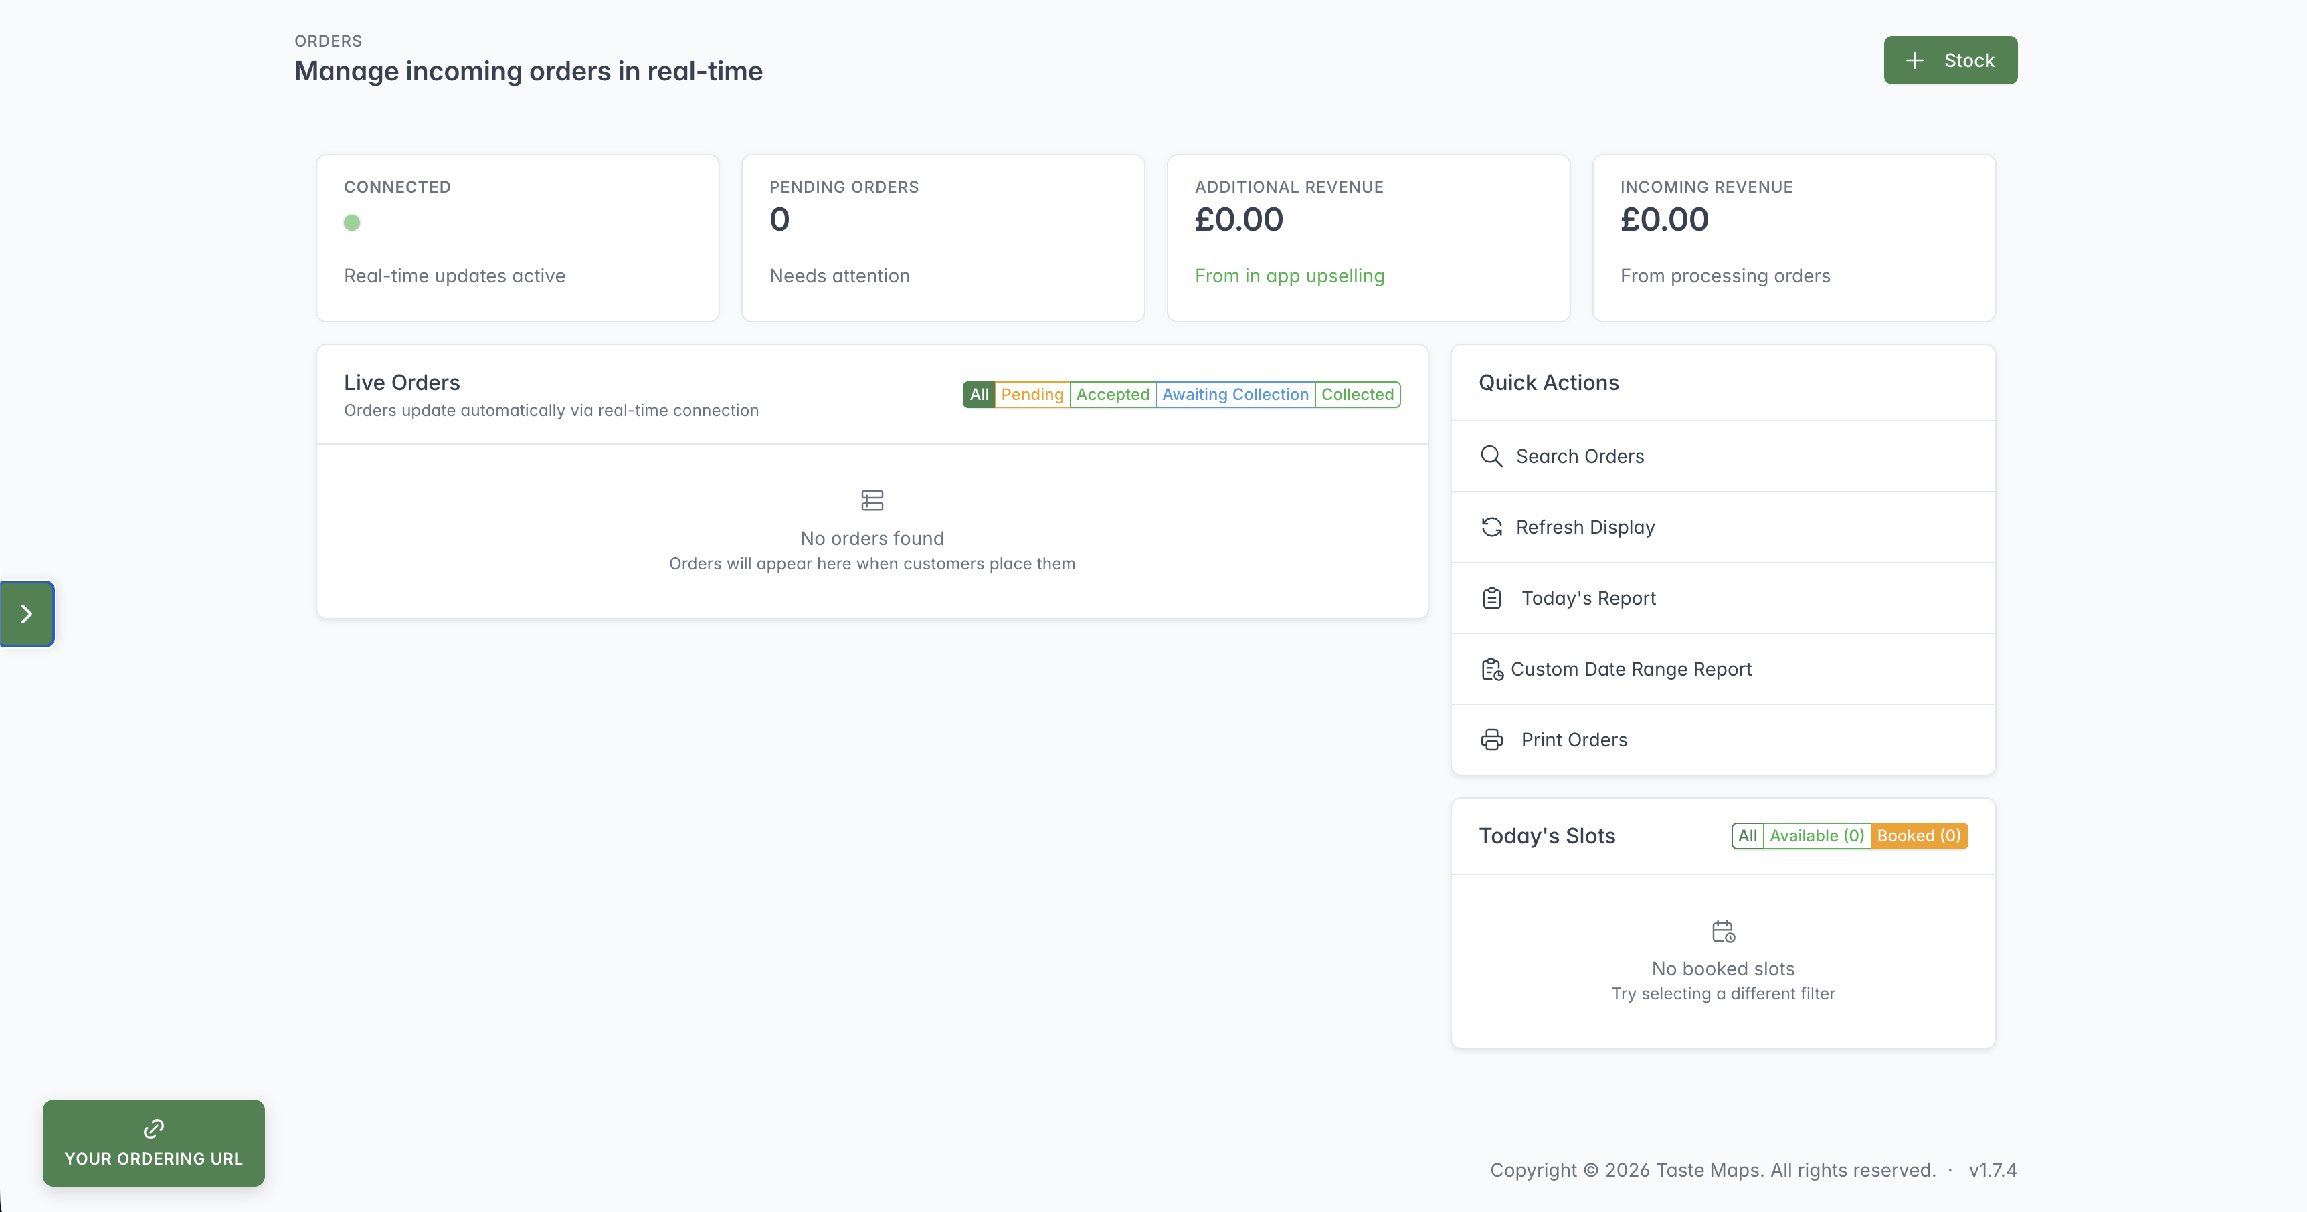Show Booked (0) slots
Screen dimensions: 2307x1212
1918,836
